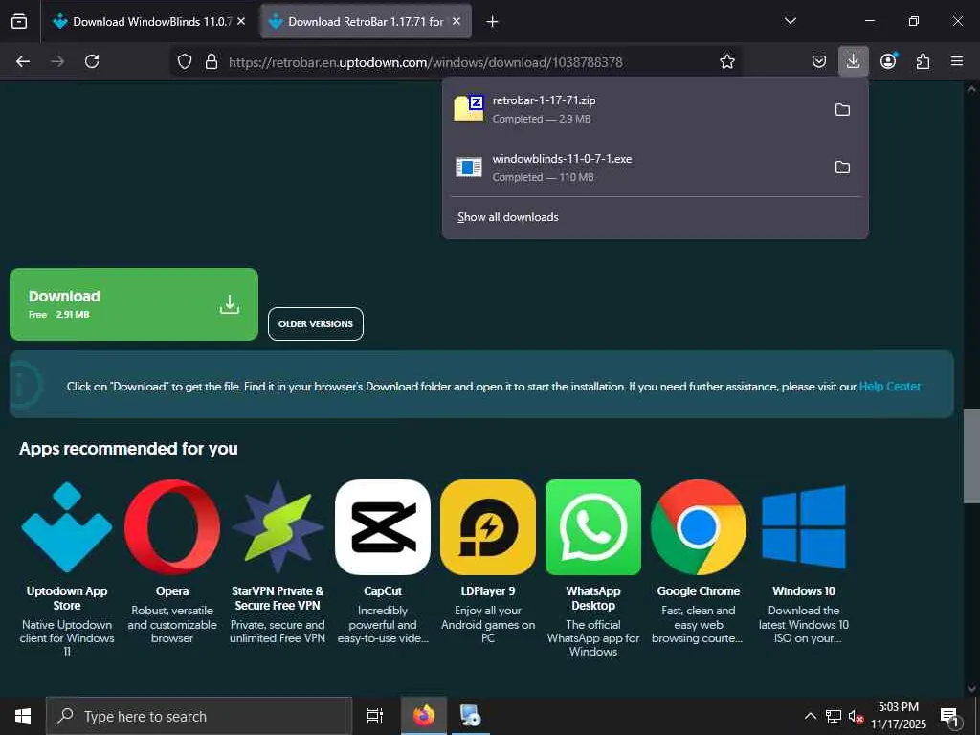Click the taskbar search box
The height and width of the screenshot is (735, 980).
(x=199, y=716)
